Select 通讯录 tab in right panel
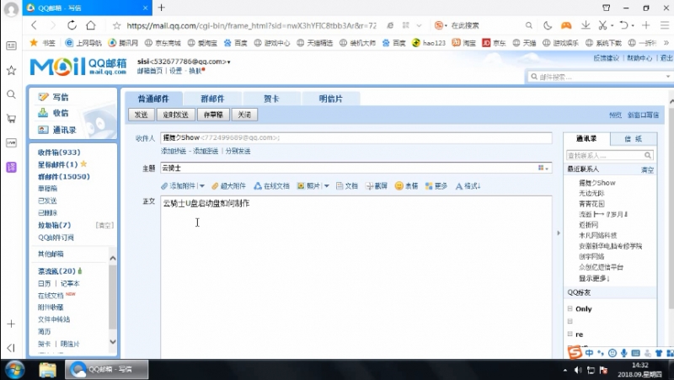Viewport: 674px width, 380px height. 586,138
